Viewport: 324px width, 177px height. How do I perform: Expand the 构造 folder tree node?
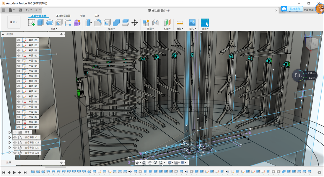10,132
